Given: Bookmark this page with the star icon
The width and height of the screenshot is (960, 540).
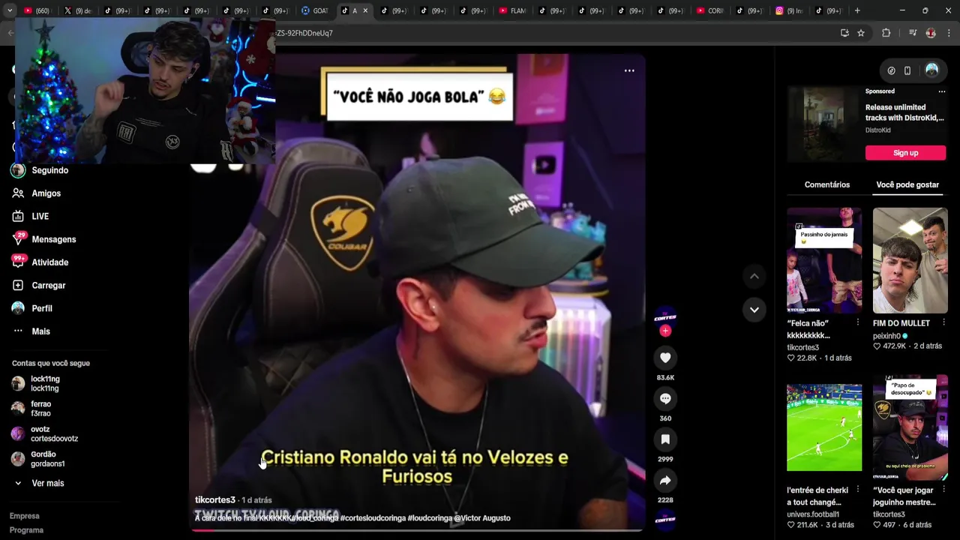Looking at the screenshot, I should tap(861, 33).
